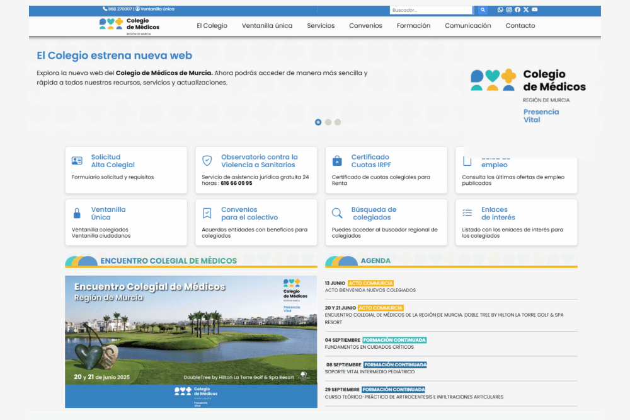
Task: Open the Convenios menu
Action: [365, 26]
